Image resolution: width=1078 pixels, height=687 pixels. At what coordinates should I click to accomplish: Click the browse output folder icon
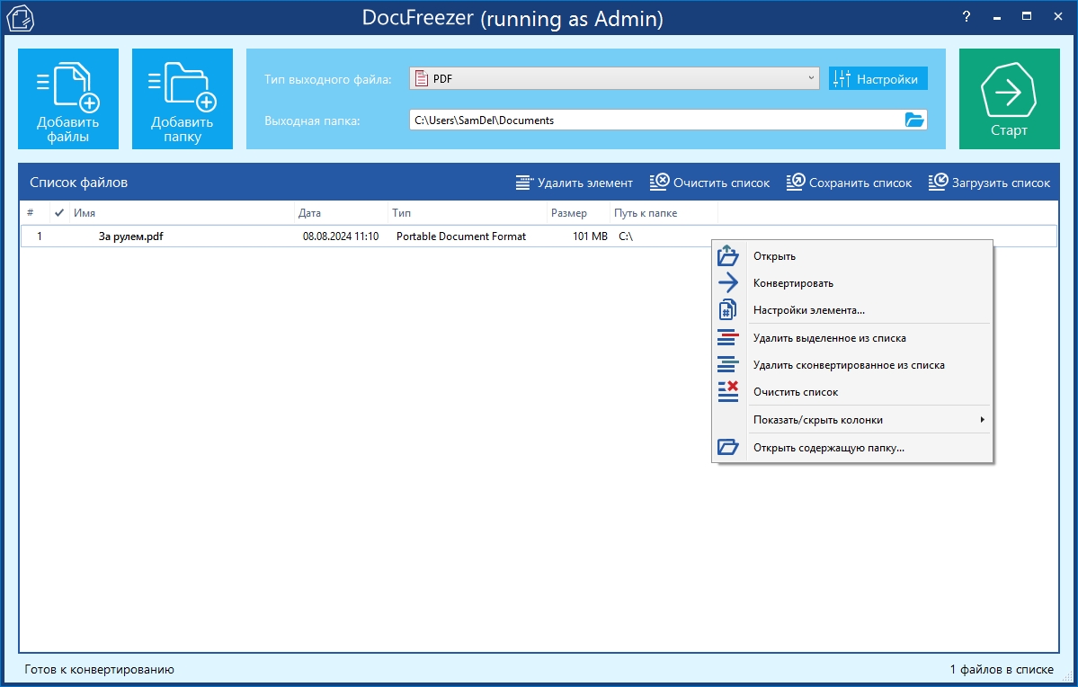913,120
